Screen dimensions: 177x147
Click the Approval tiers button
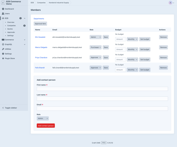click(40, 24)
